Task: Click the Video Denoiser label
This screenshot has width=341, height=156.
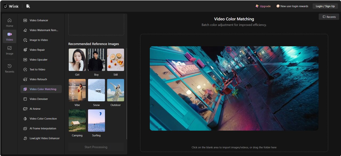Action: (39, 99)
